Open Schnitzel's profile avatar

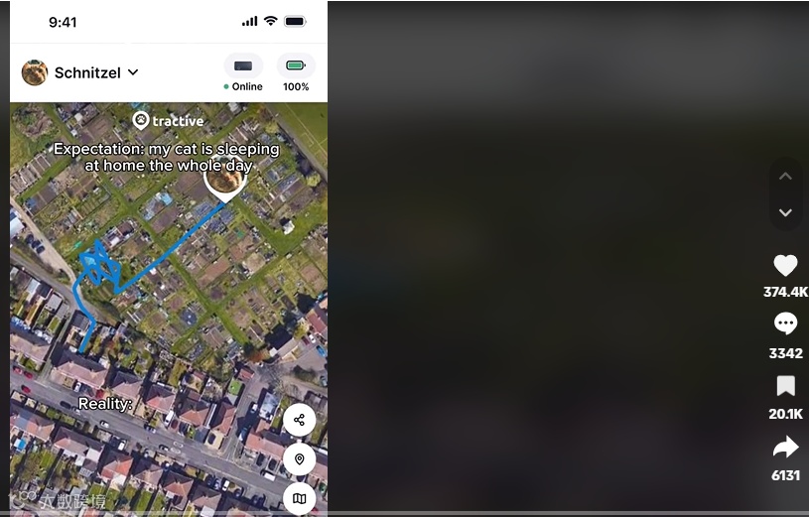35,72
